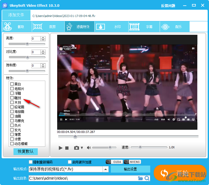Check the 浓雾 heavy fog effect

click(12, 139)
